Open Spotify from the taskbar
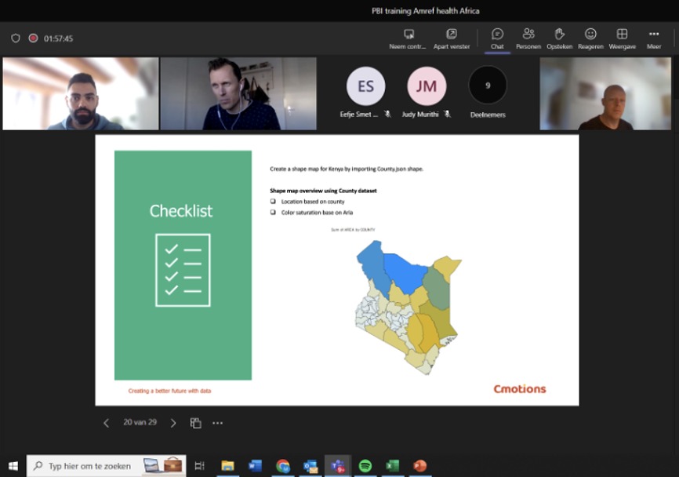Image resolution: width=679 pixels, height=477 pixels. point(365,466)
